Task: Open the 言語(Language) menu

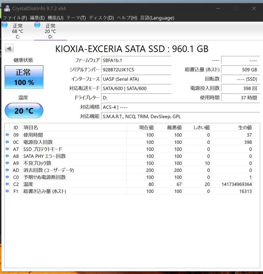Action: coord(157,18)
